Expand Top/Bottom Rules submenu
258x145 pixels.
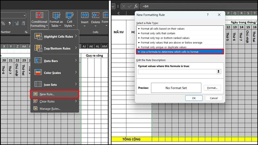(55, 48)
